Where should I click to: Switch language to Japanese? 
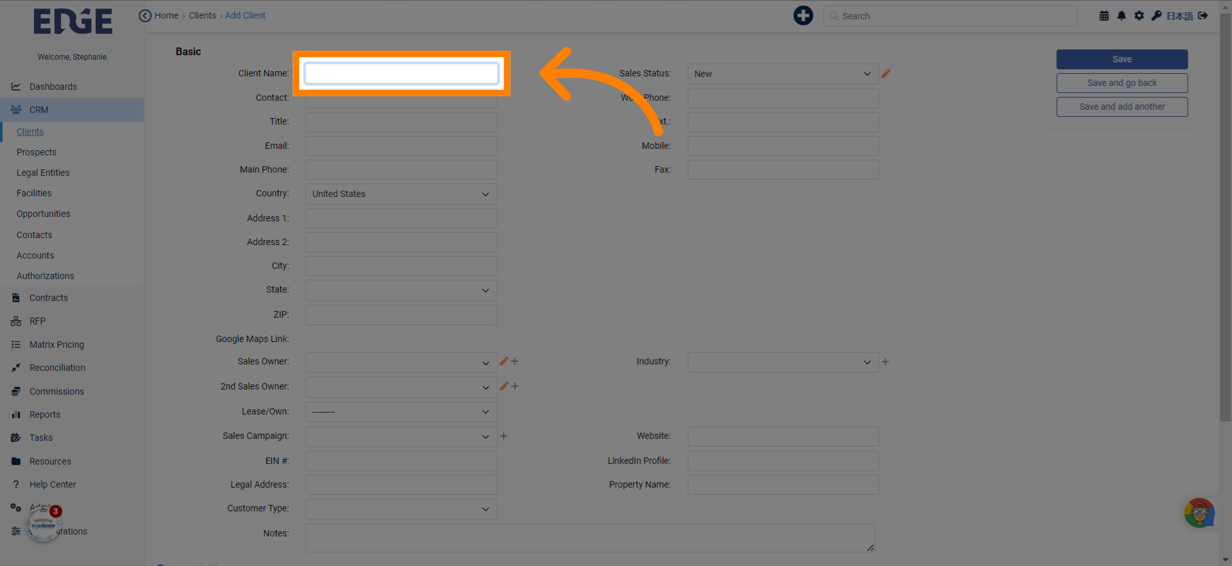[x=1179, y=16]
